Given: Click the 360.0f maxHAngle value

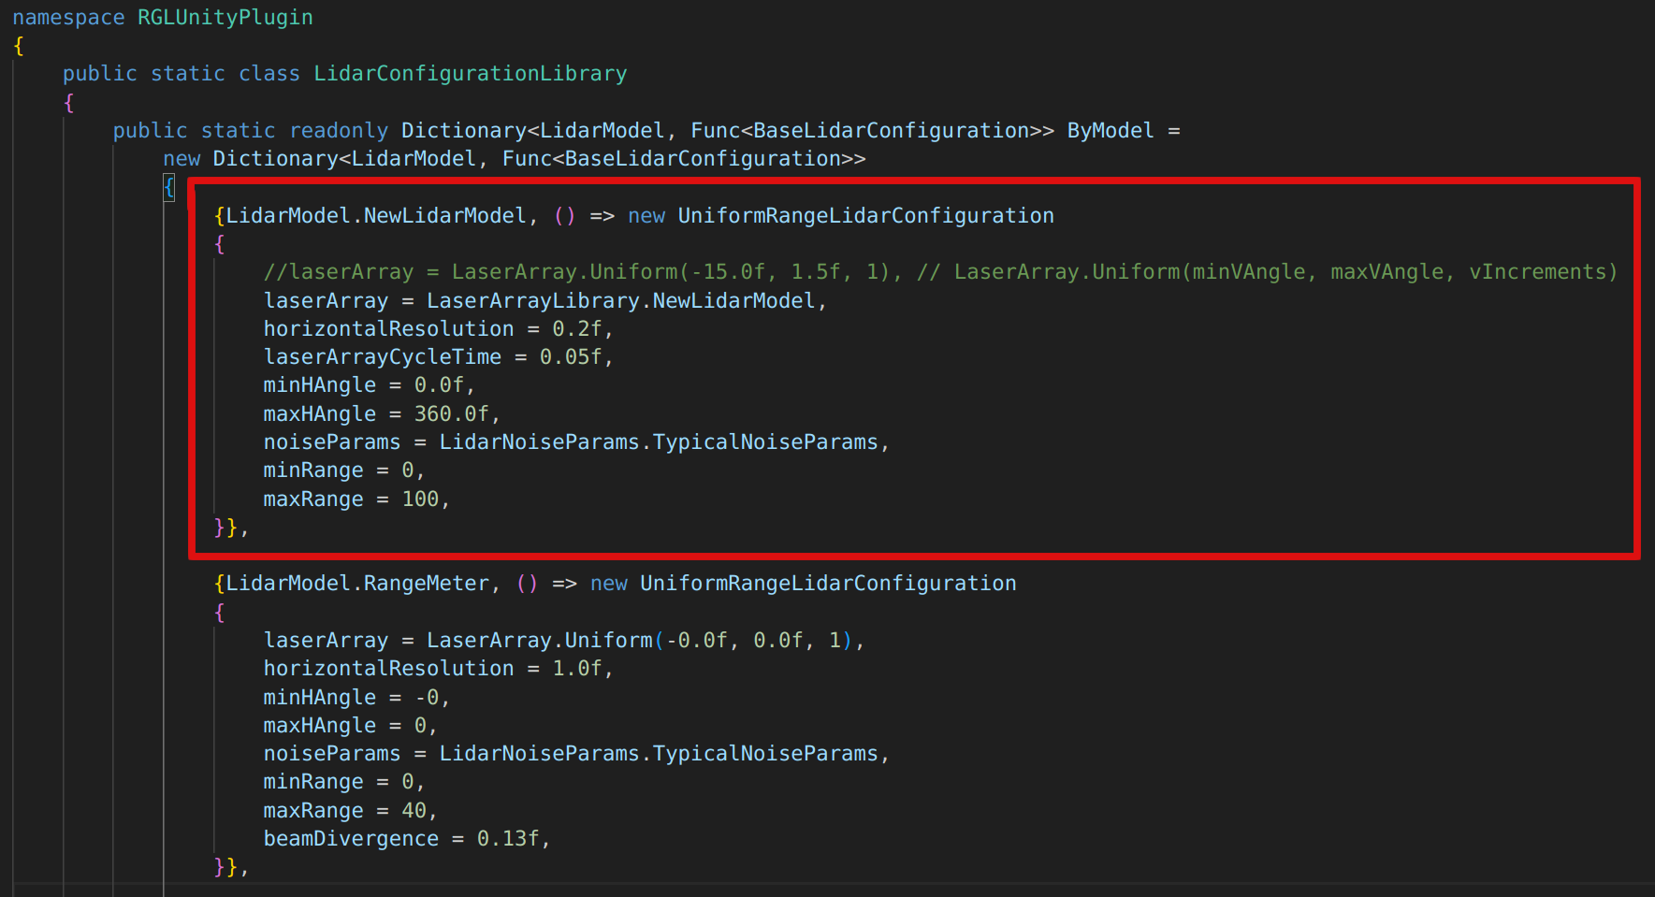Looking at the screenshot, I should (x=451, y=414).
